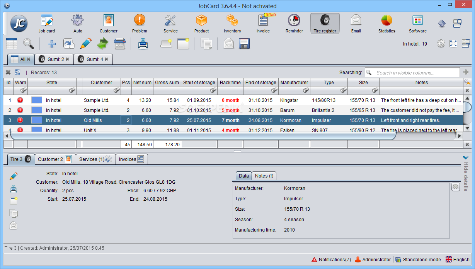Open the Email module

pos(356,24)
